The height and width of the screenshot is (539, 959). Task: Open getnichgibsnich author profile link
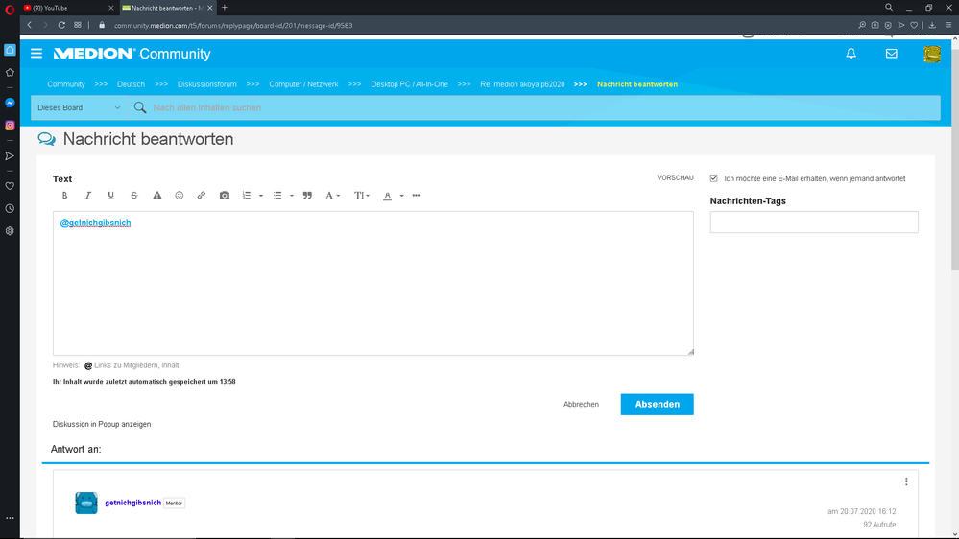click(x=132, y=503)
